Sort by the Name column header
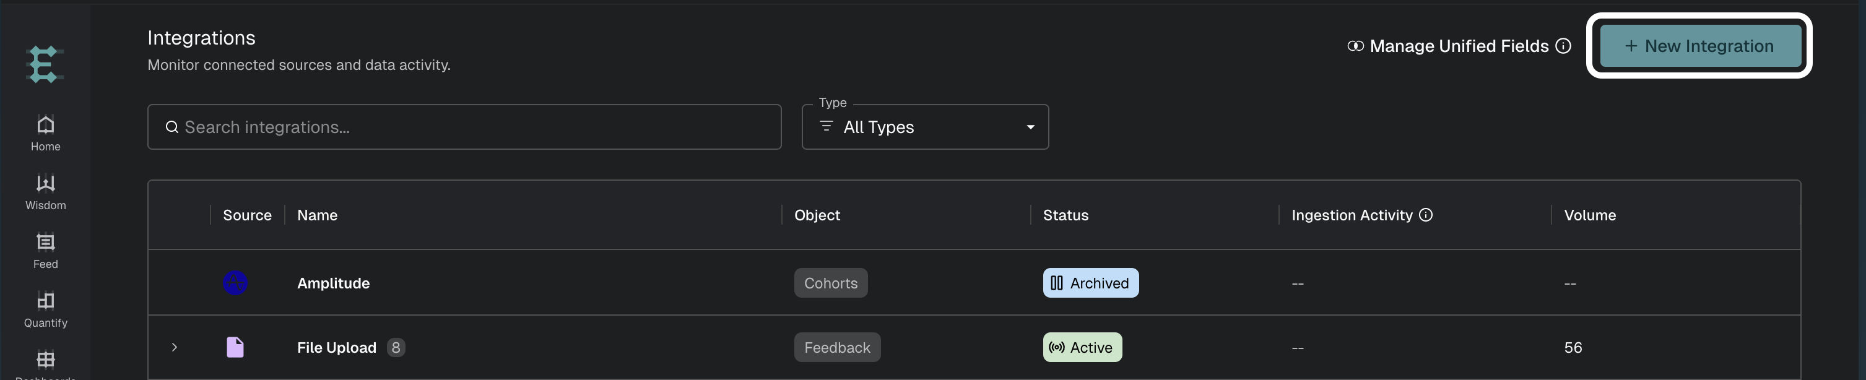 317,215
